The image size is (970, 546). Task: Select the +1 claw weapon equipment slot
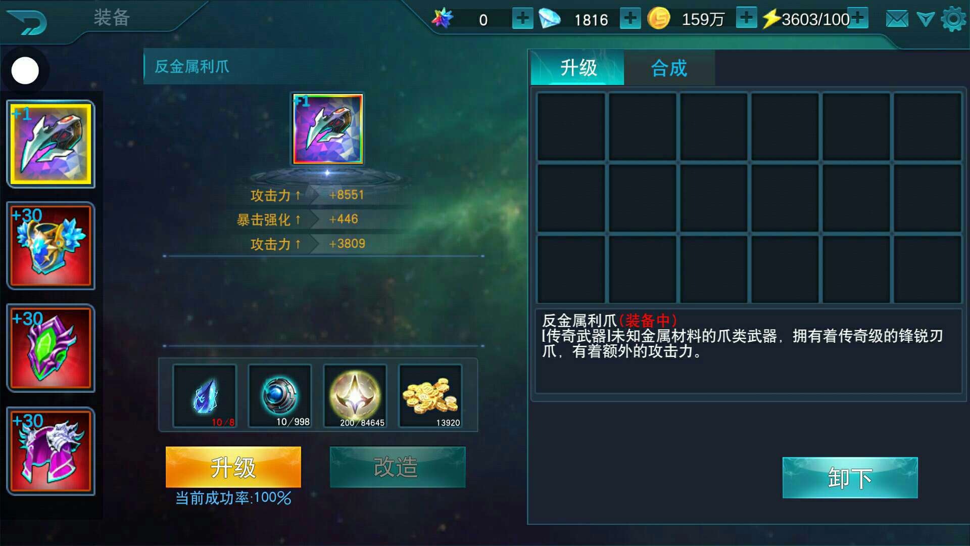click(51, 144)
